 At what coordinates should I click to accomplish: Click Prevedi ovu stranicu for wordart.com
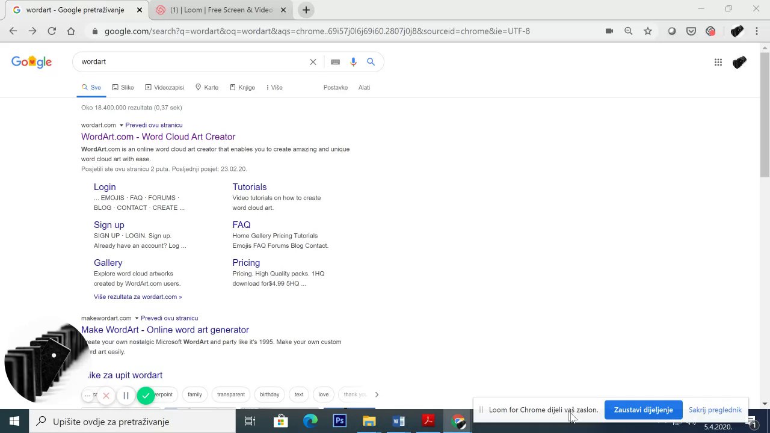tap(154, 125)
